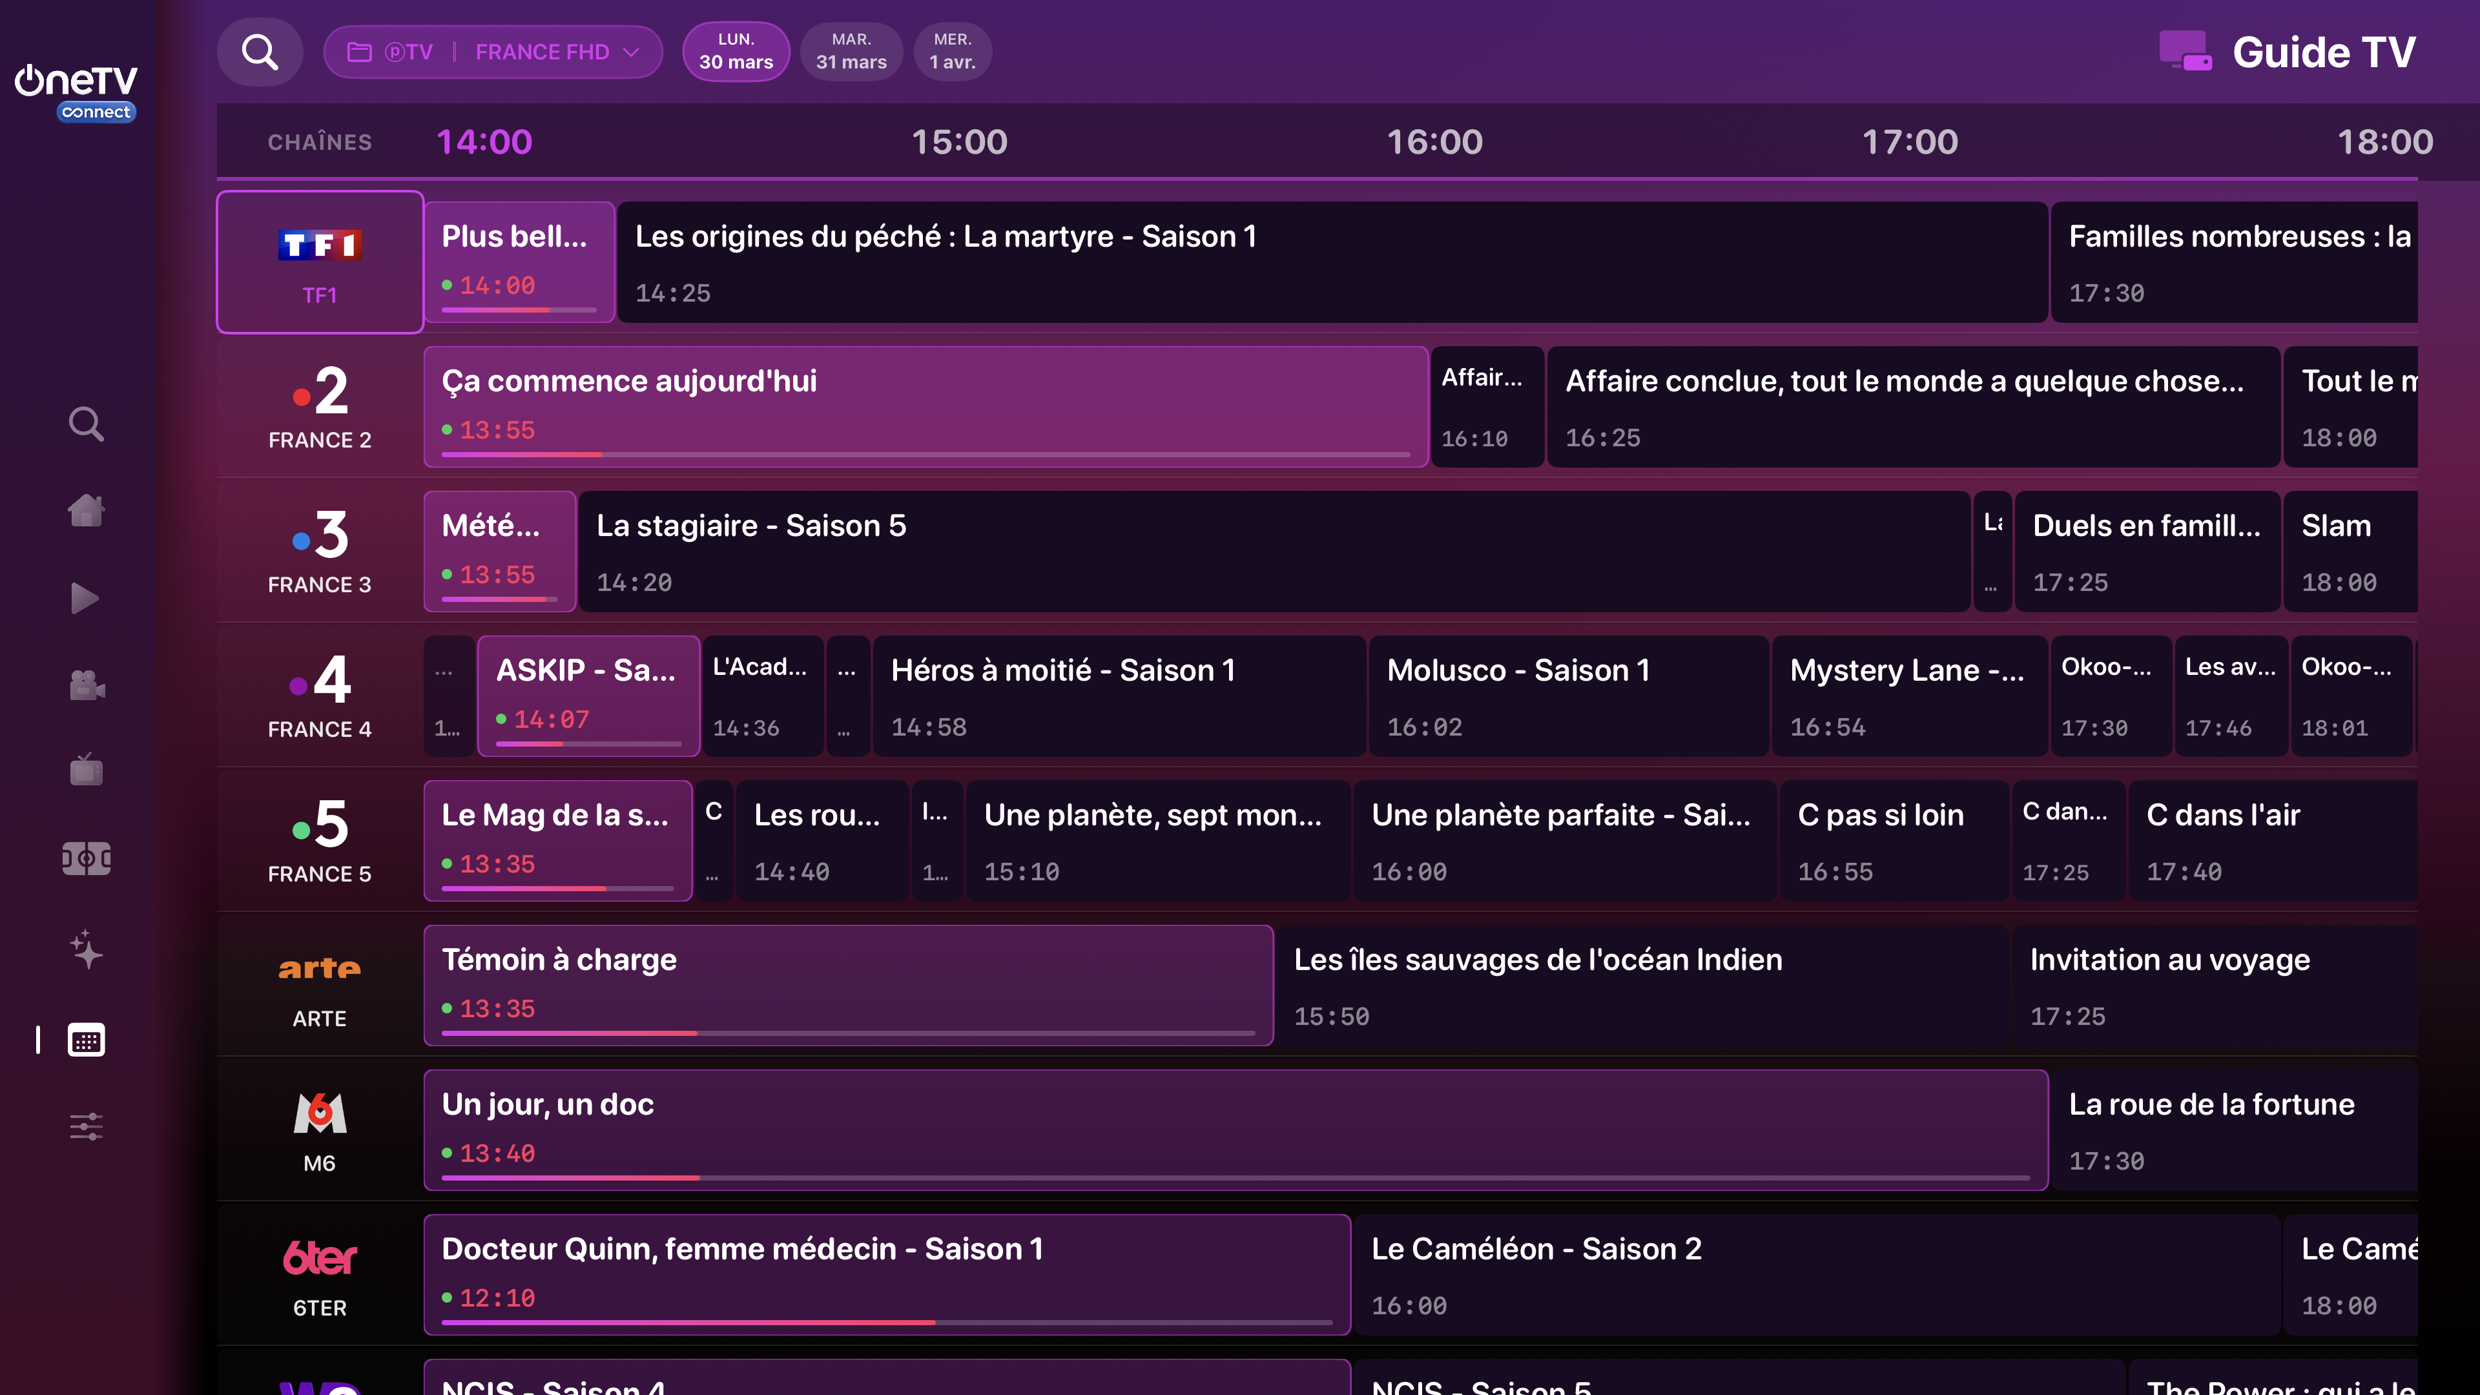Keep LUN. 30 mars selected
Image resolution: width=2480 pixels, height=1395 pixels.
(x=736, y=51)
